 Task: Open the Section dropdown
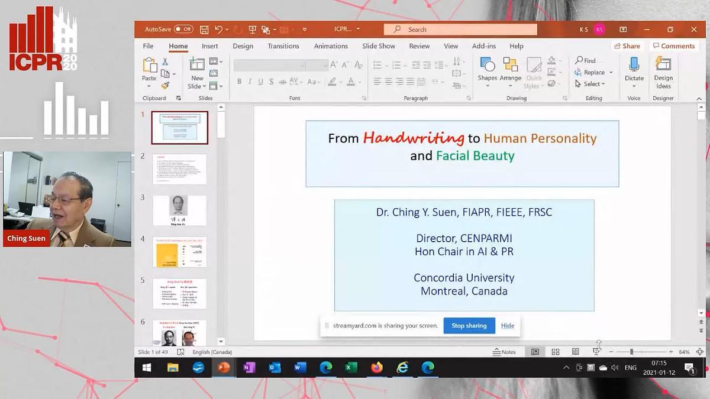pyautogui.click(x=216, y=86)
